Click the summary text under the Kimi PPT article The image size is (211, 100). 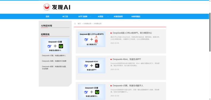[135, 64]
